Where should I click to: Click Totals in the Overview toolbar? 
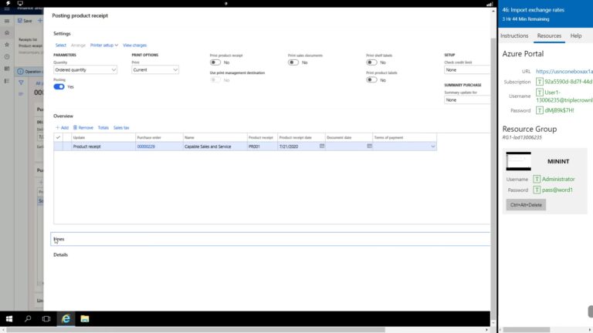tap(103, 128)
